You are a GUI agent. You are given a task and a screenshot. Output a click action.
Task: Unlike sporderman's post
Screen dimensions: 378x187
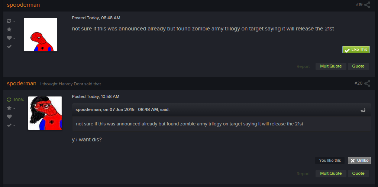[x=359, y=161]
